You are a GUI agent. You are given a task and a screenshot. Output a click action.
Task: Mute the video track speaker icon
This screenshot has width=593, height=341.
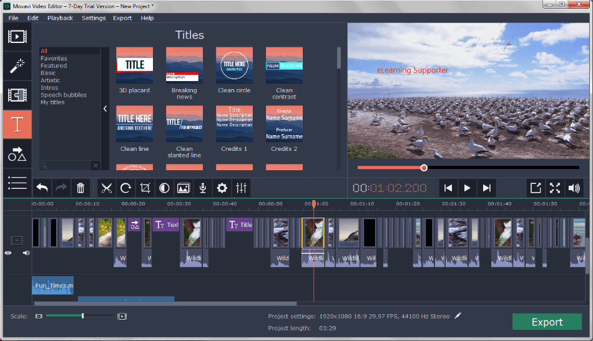[26, 253]
